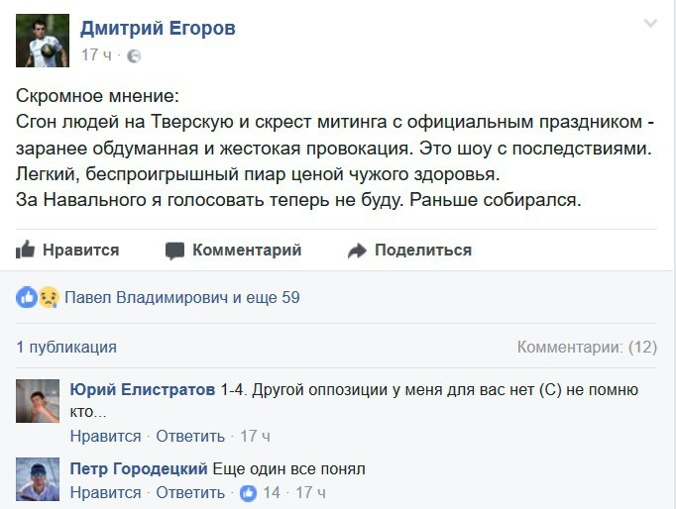Click Юрий Елистратов's avatar thumbnail
The width and height of the screenshot is (676, 509).
[39, 401]
